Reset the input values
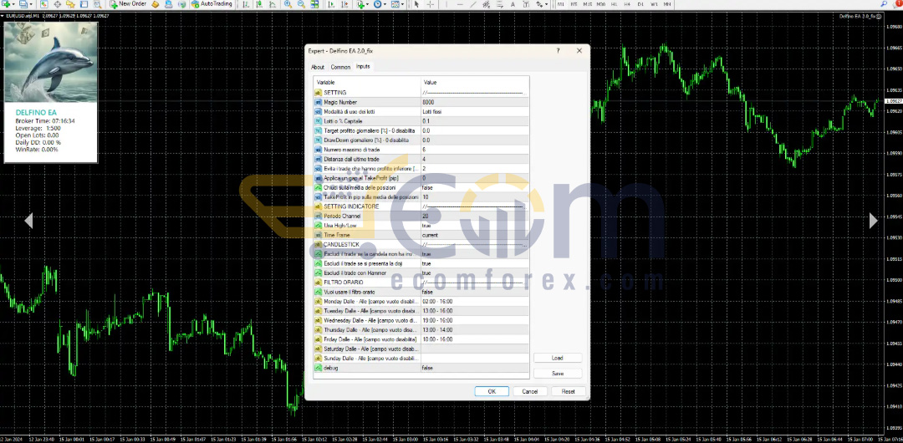 [x=568, y=391]
